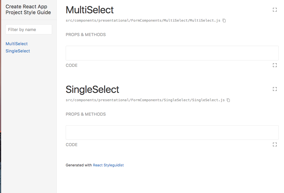Click inside the MultiSelect code editor
The width and height of the screenshot is (284, 193).
tap(172, 53)
